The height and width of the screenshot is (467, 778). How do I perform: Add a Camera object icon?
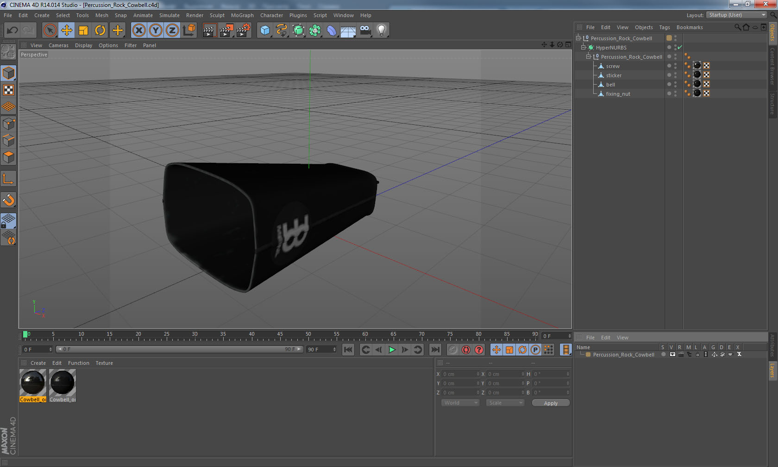pyautogui.click(x=365, y=31)
